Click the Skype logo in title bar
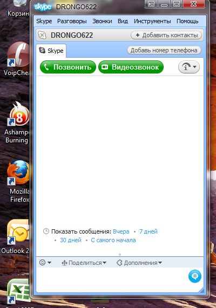This screenshot has width=216, height=308. click(x=43, y=7)
